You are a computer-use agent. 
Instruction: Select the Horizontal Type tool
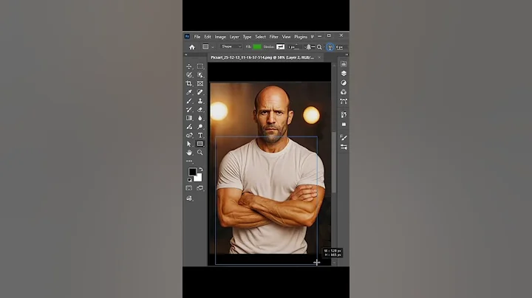coord(200,135)
